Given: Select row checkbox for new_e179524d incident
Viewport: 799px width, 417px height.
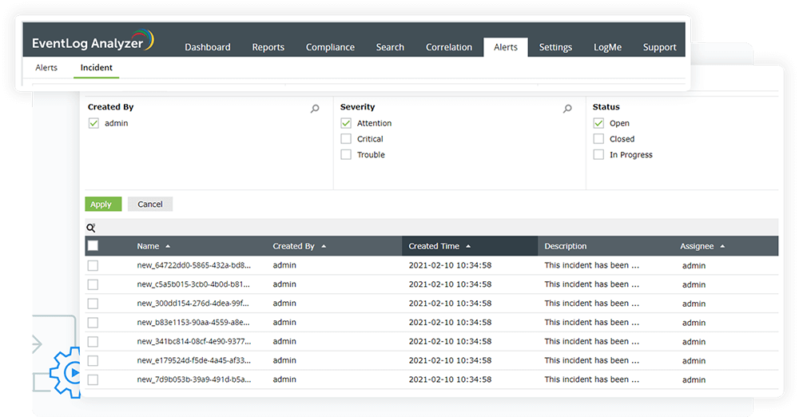Looking at the screenshot, I should pos(93,361).
